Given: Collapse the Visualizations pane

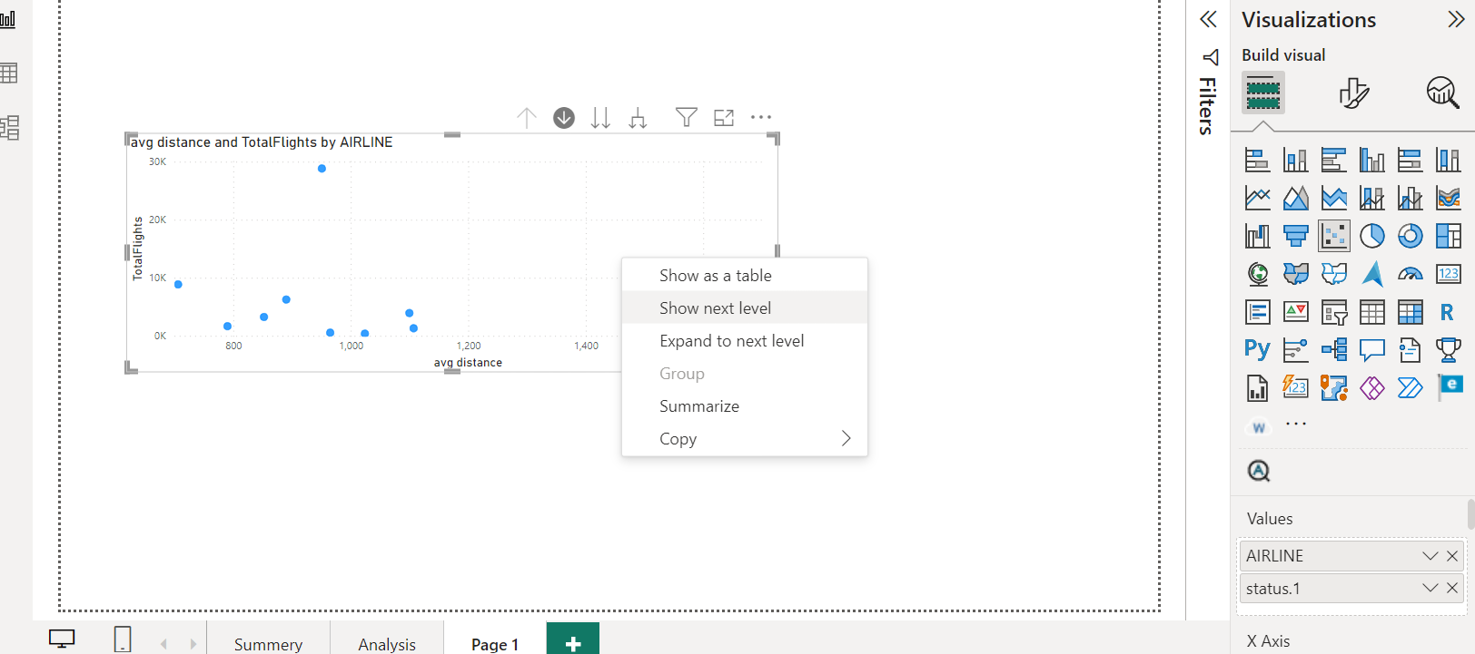Looking at the screenshot, I should click(1456, 19).
